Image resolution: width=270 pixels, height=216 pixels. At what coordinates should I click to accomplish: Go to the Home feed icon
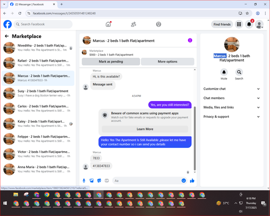108,24
